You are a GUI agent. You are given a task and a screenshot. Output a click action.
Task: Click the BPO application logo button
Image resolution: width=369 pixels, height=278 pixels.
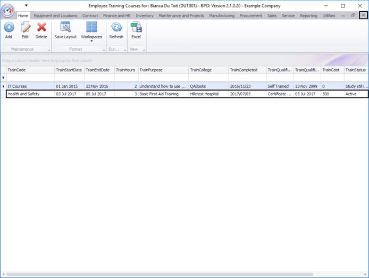(x=8, y=10)
